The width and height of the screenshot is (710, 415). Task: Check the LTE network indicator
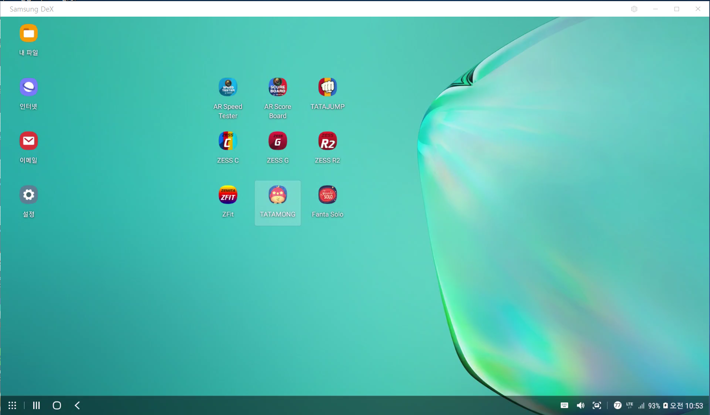(x=630, y=404)
